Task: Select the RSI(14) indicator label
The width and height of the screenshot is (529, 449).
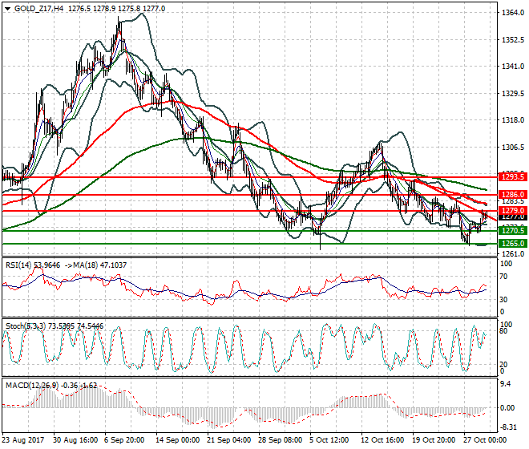Action: pos(18,265)
